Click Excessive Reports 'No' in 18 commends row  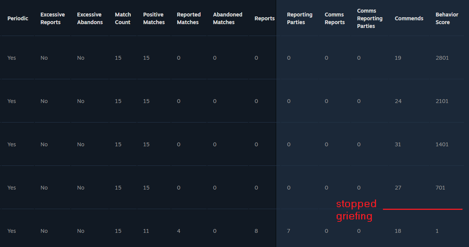point(44,231)
